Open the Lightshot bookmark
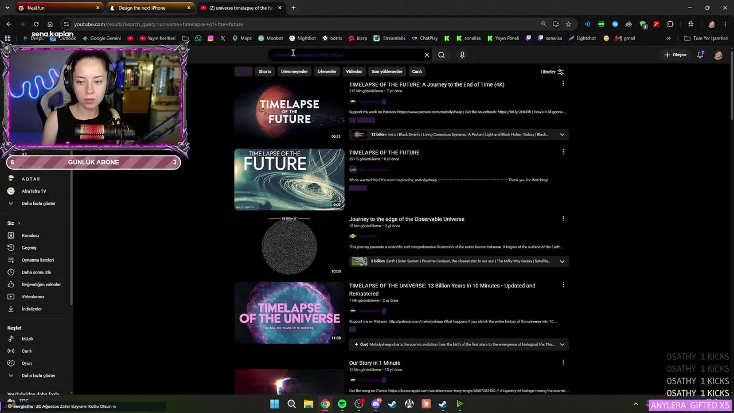This screenshot has width=734, height=413. pyautogui.click(x=582, y=38)
